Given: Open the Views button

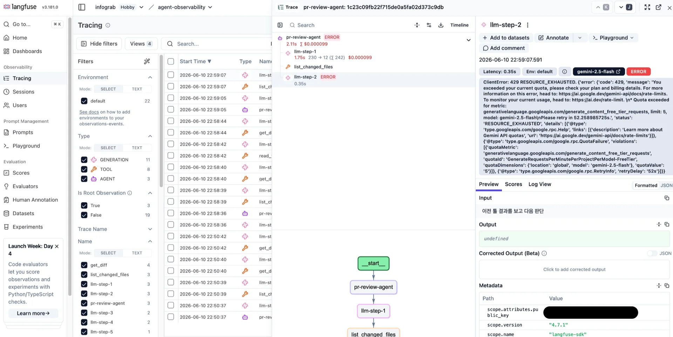Looking at the screenshot, I should (x=141, y=44).
